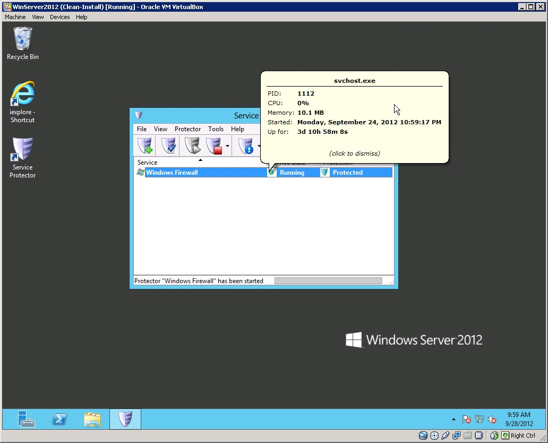The image size is (548, 443).
Task: Open PowerShell from the taskbar
Action: [59, 419]
